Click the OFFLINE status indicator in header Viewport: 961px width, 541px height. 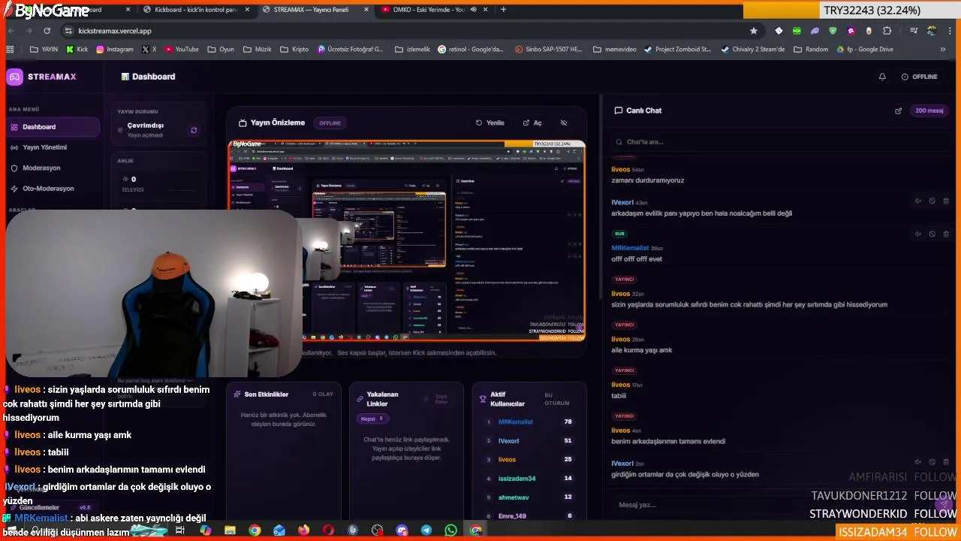point(920,77)
